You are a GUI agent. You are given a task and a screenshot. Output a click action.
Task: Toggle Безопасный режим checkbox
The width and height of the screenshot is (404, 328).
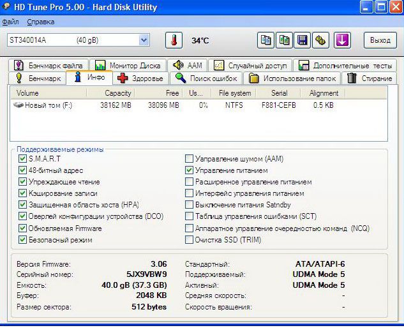coord(22,240)
